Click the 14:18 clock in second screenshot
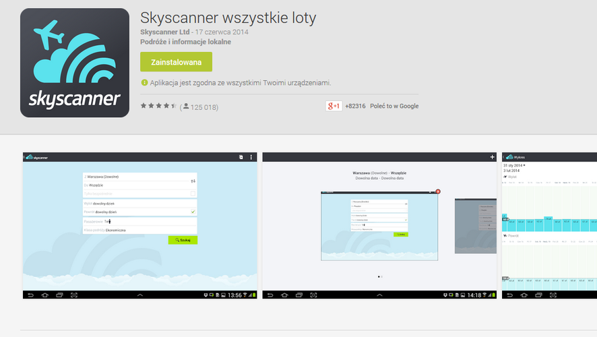The width and height of the screenshot is (597, 337). pos(474,295)
